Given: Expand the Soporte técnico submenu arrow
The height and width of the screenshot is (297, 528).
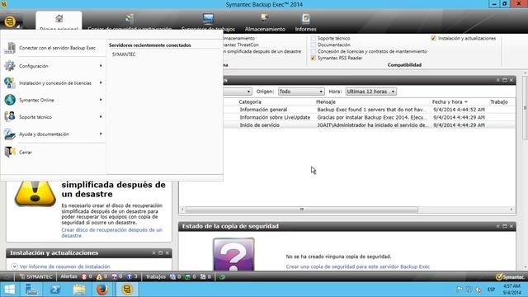Looking at the screenshot, I should (x=101, y=116).
